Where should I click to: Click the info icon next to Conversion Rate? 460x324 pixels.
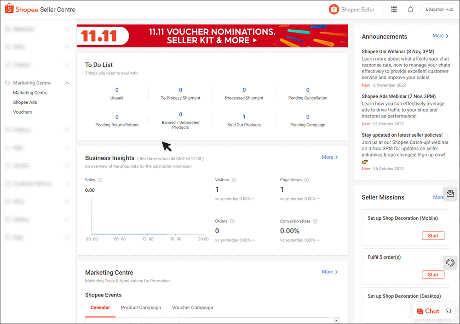click(315, 221)
